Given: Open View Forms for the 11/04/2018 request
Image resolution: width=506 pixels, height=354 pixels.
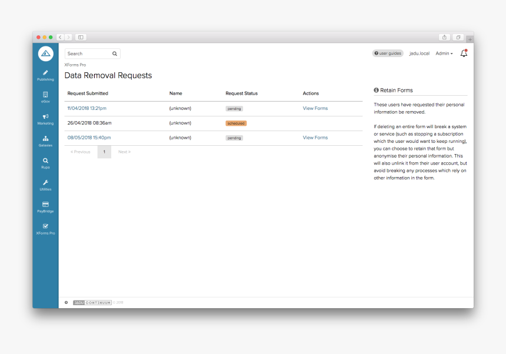Looking at the screenshot, I should coord(315,108).
